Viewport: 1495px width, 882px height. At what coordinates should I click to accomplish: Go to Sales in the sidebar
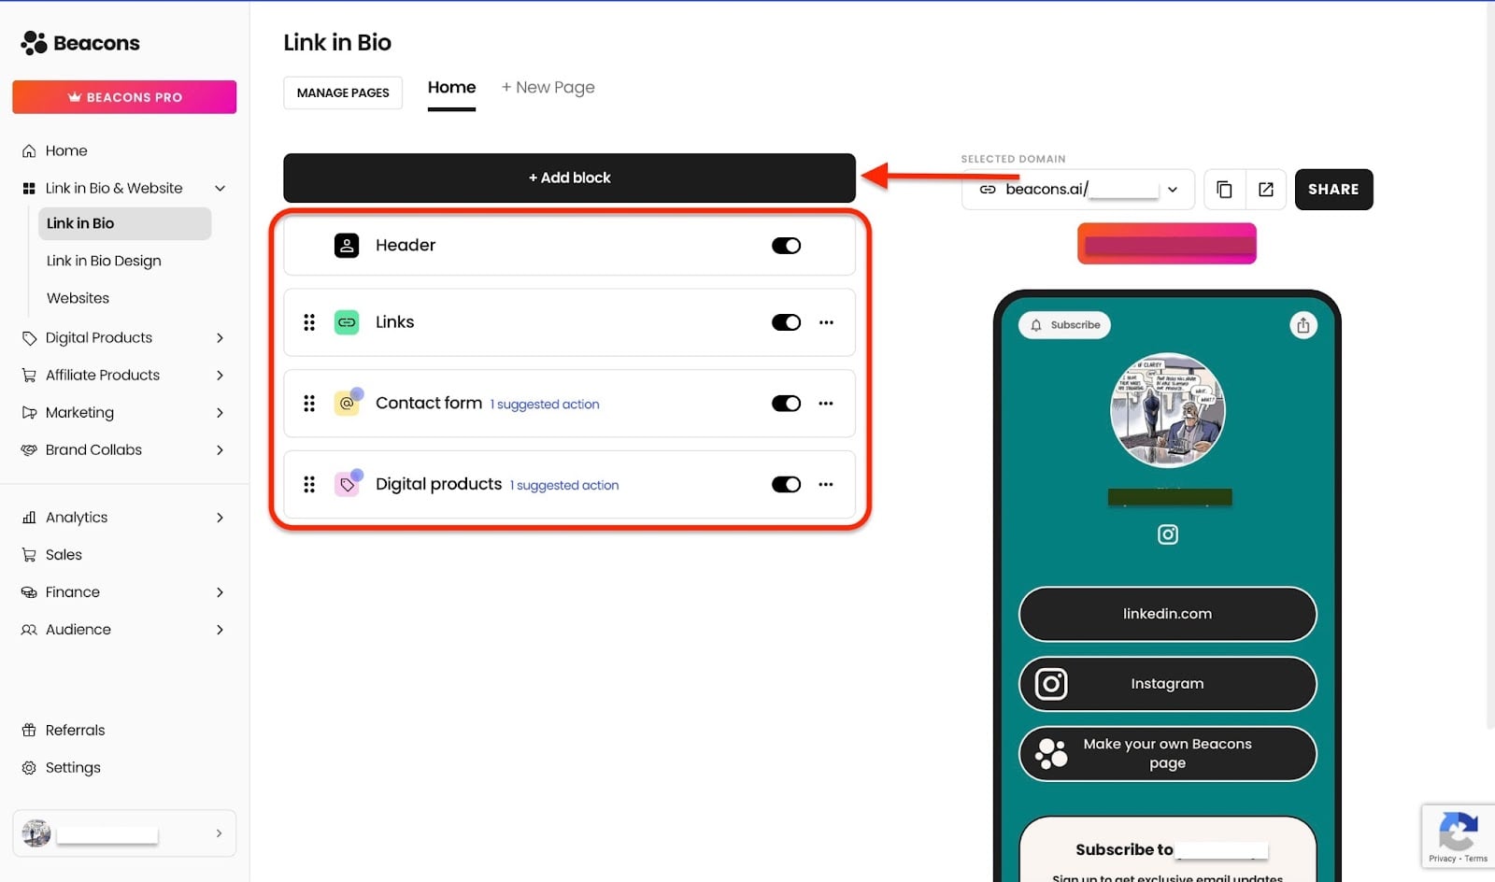64,555
